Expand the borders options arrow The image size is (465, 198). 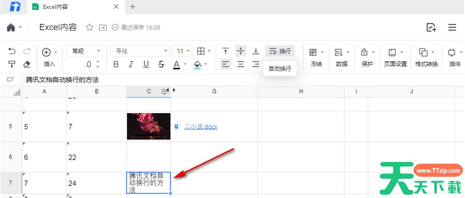point(209,51)
